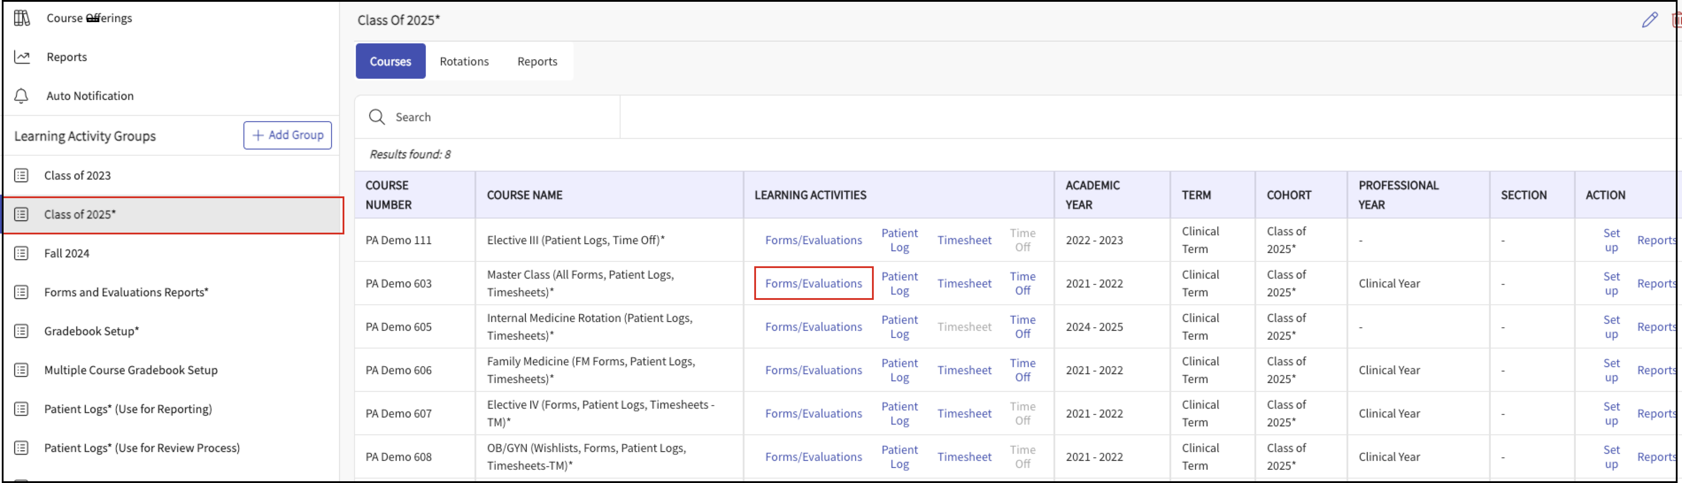
Task: Type in the Search field
Action: [x=496, y=117]
